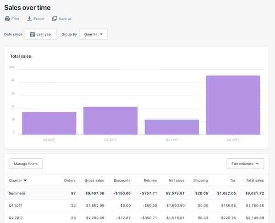The image size is (275, 223).
Task: Expand the Edit columns dropdown
Action: pos(245,164)
